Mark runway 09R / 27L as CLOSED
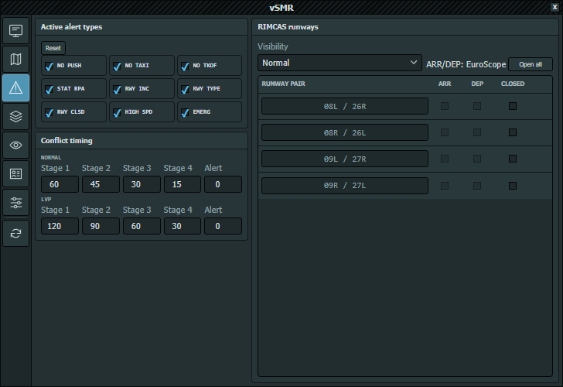563x387 pixels. pos(513,186)
